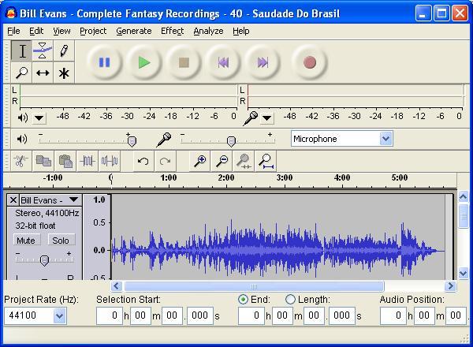Screen dimensions: 473x347
Task: Select the End radio button
Action: point(243,300)
